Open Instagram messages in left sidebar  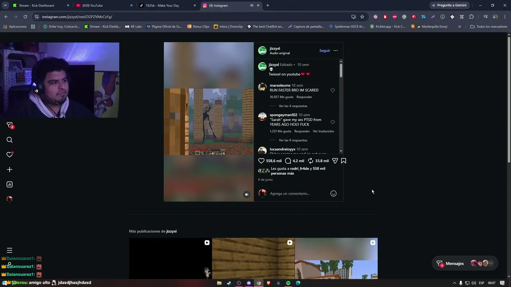coord(10,125)
